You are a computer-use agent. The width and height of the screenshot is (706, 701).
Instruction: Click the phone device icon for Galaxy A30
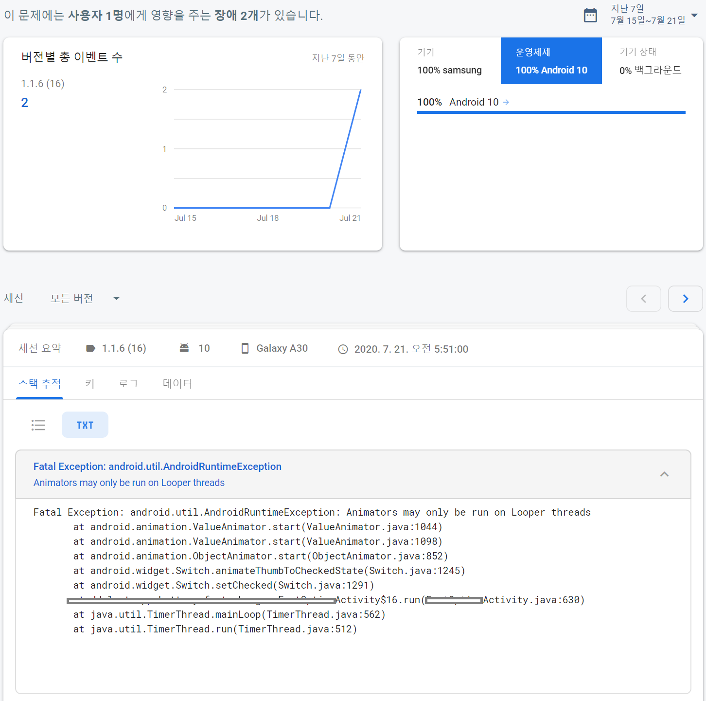245,348
